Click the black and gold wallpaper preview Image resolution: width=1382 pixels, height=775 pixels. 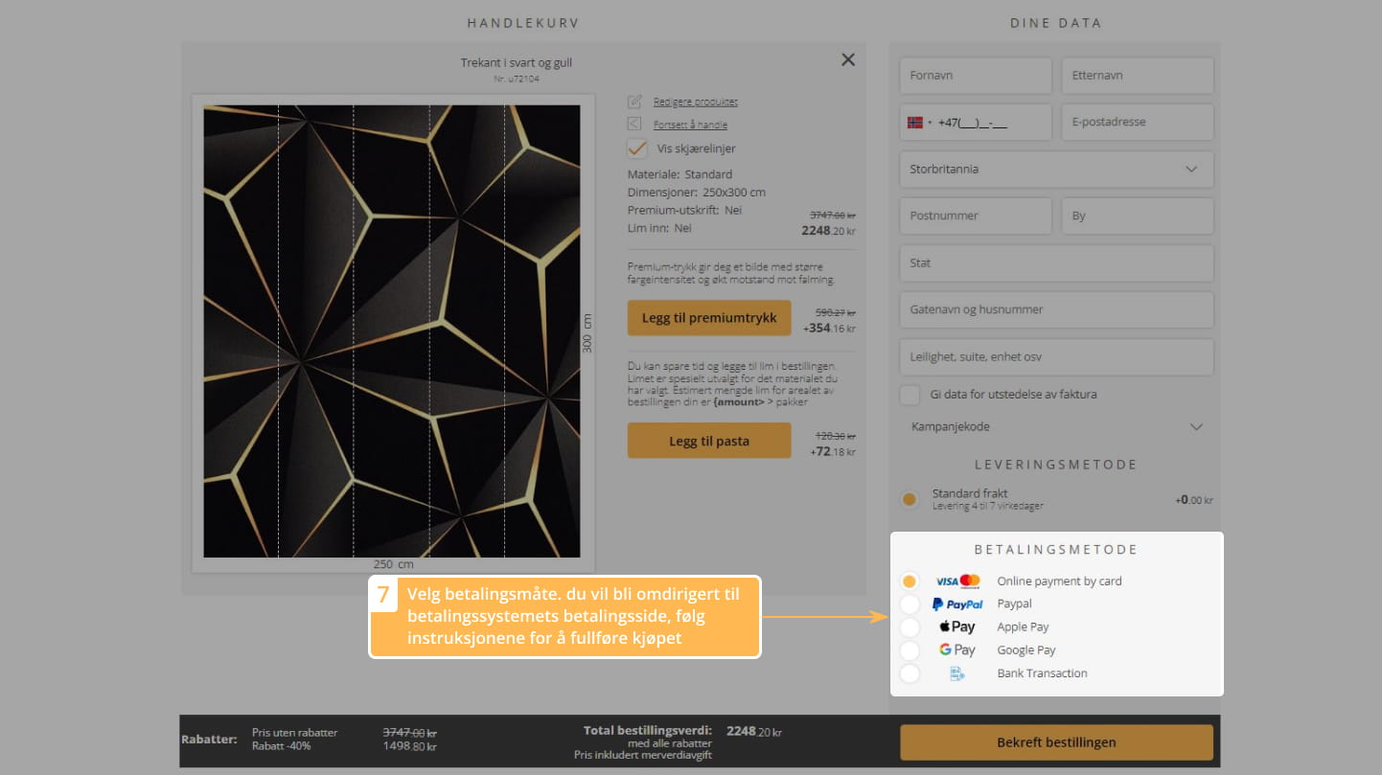pos(391,331)
